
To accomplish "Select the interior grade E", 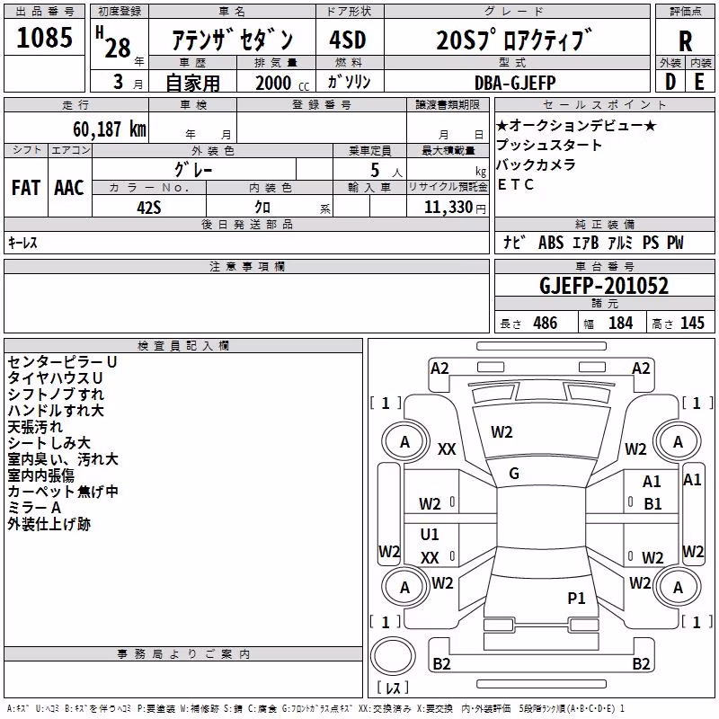I will [x=699, y=82].
